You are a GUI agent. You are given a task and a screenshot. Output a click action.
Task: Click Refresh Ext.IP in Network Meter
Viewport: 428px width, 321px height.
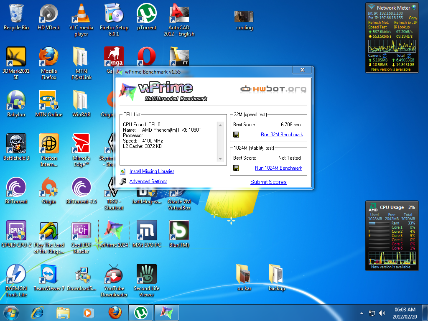pyautogui.click(x=405, y=23)
